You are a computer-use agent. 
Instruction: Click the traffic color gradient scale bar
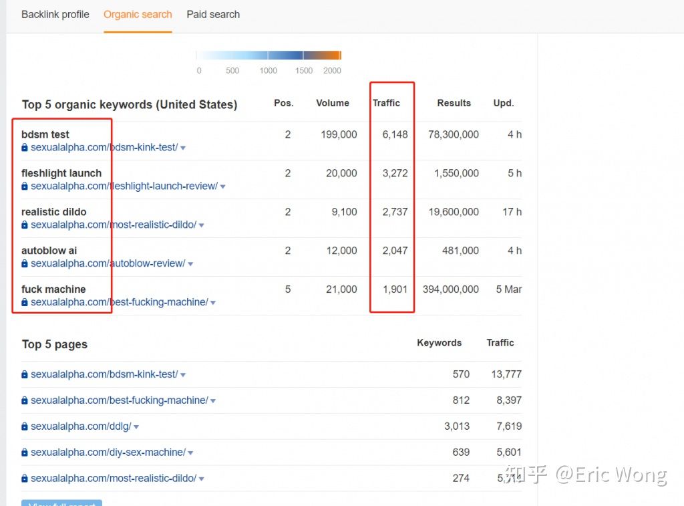click(269, 55)
